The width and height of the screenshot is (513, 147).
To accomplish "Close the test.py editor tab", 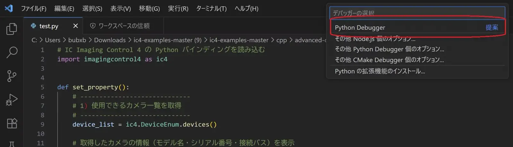I will (75, 26).
